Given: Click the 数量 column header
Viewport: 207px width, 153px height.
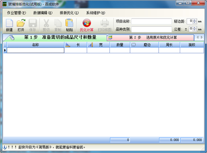Looking at the screenshot, I should point(120,45).
